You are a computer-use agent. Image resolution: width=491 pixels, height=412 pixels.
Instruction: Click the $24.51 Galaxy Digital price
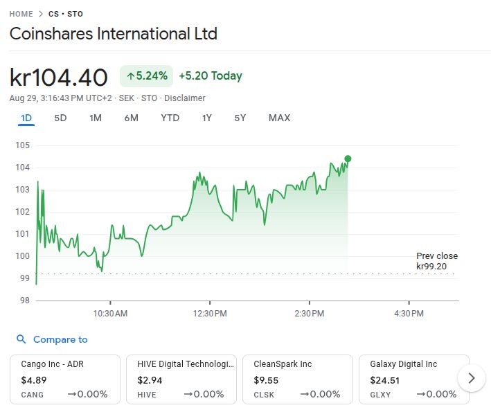(x=385, y=380)
